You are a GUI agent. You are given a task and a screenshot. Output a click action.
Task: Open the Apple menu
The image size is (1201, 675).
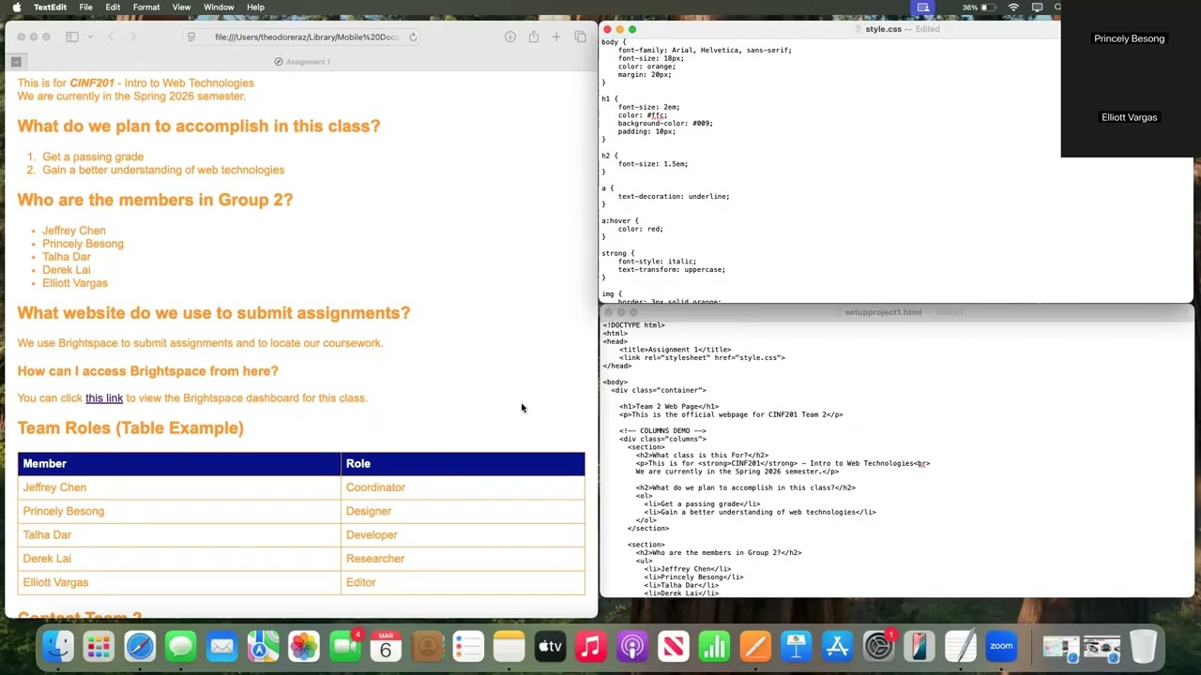click(x=15, y=7)
